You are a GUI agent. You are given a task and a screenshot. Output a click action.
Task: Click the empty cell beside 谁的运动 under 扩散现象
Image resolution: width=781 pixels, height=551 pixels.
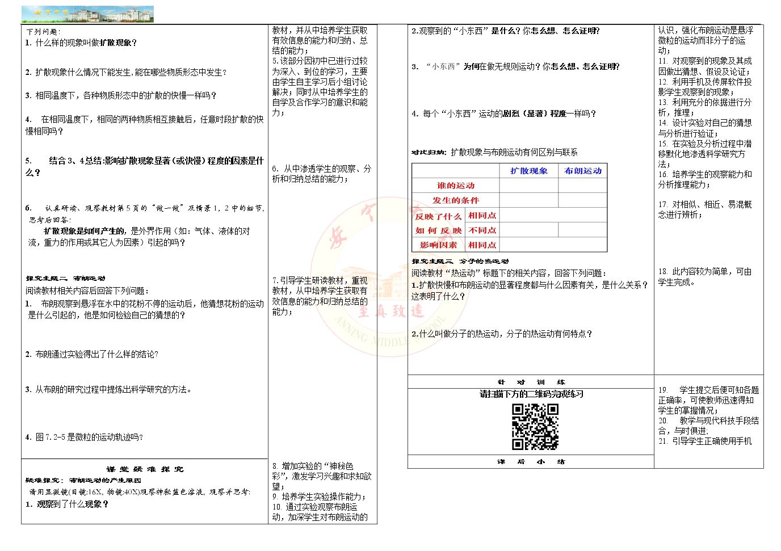coord(529,186)
